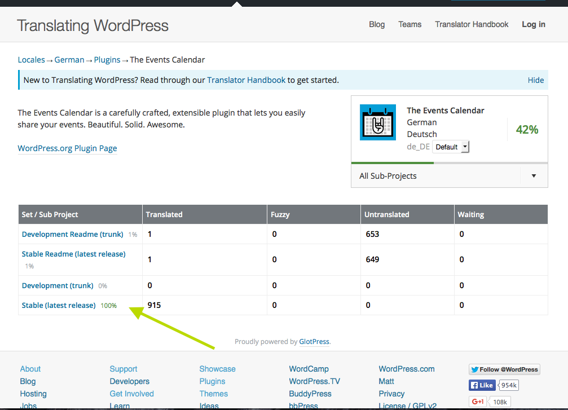Open the Teams menu item
This screenshot has height=410, width=568.
point(410,24)
